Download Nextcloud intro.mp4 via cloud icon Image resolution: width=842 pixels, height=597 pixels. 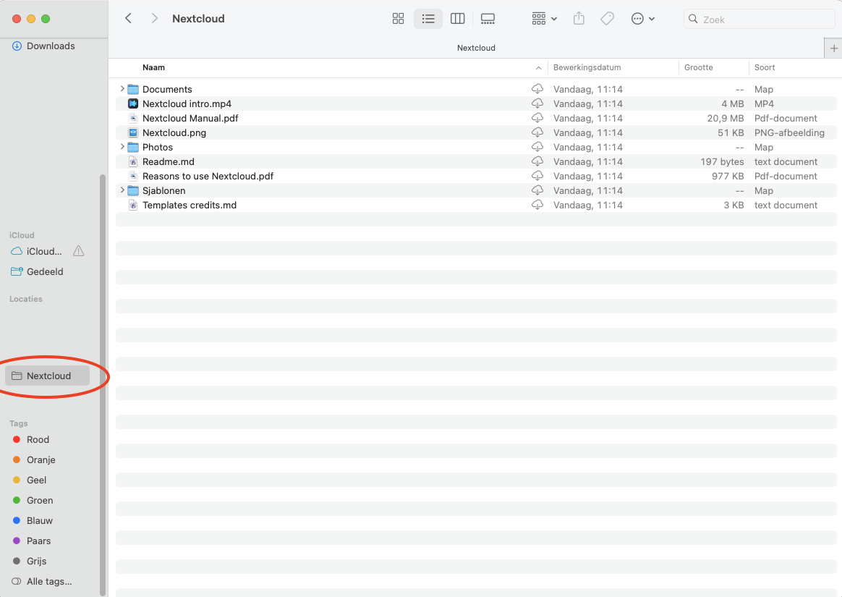(537, 103)
